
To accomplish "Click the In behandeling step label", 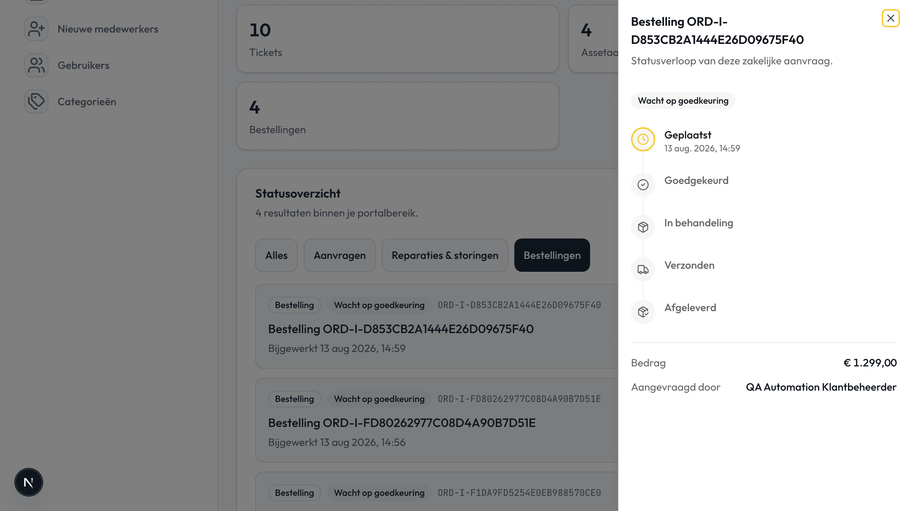I will [x=699, y=223].
